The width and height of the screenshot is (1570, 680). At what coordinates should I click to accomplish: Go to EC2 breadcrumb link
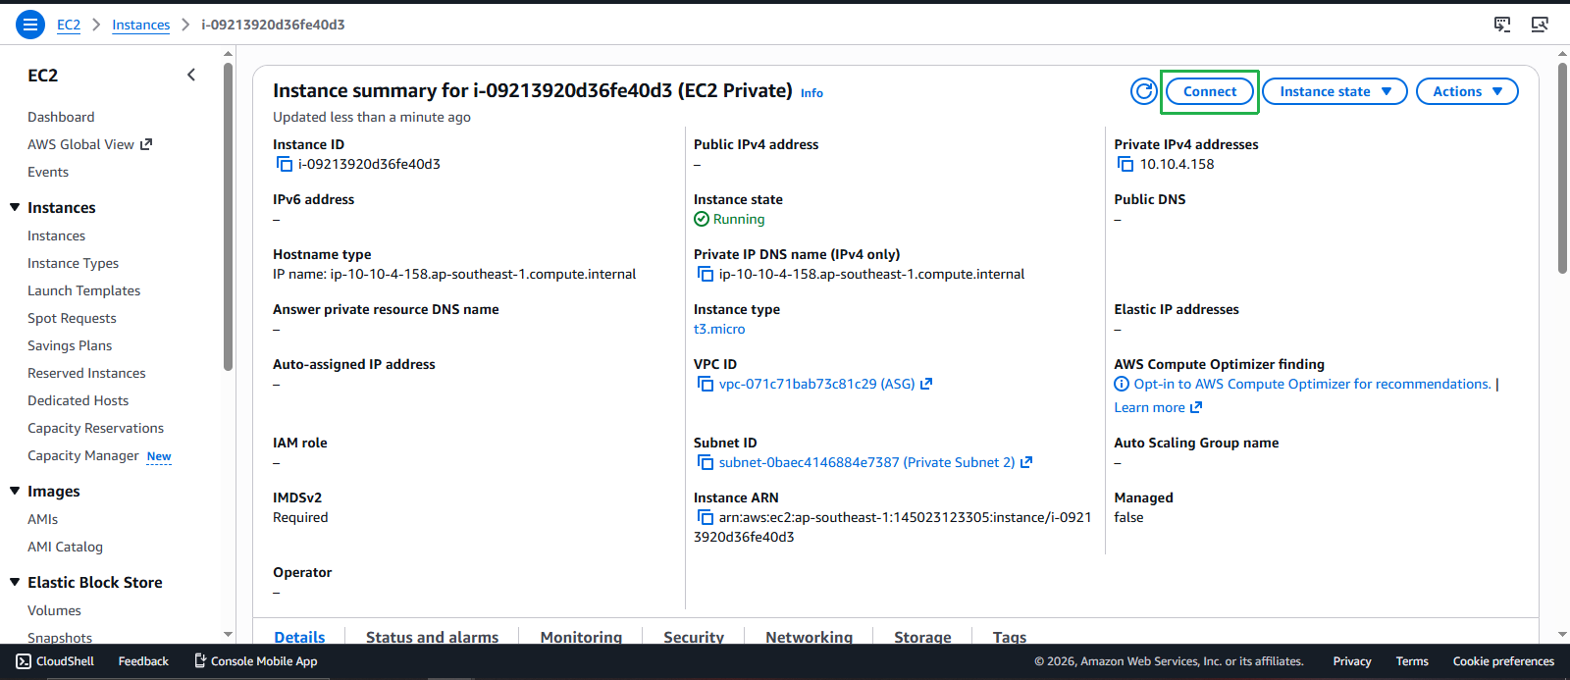(x=69, y=25)
